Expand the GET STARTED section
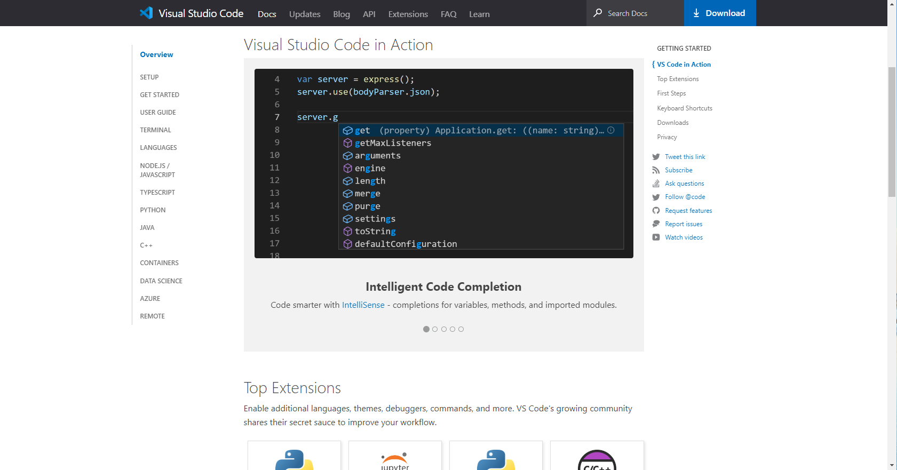This screenshot has height=470, width=897. [160, 95]
